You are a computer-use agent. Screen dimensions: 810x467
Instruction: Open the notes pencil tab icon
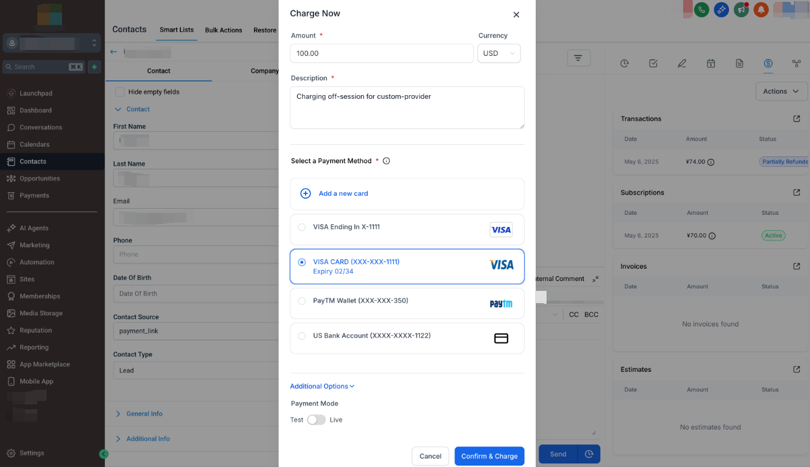682,63
